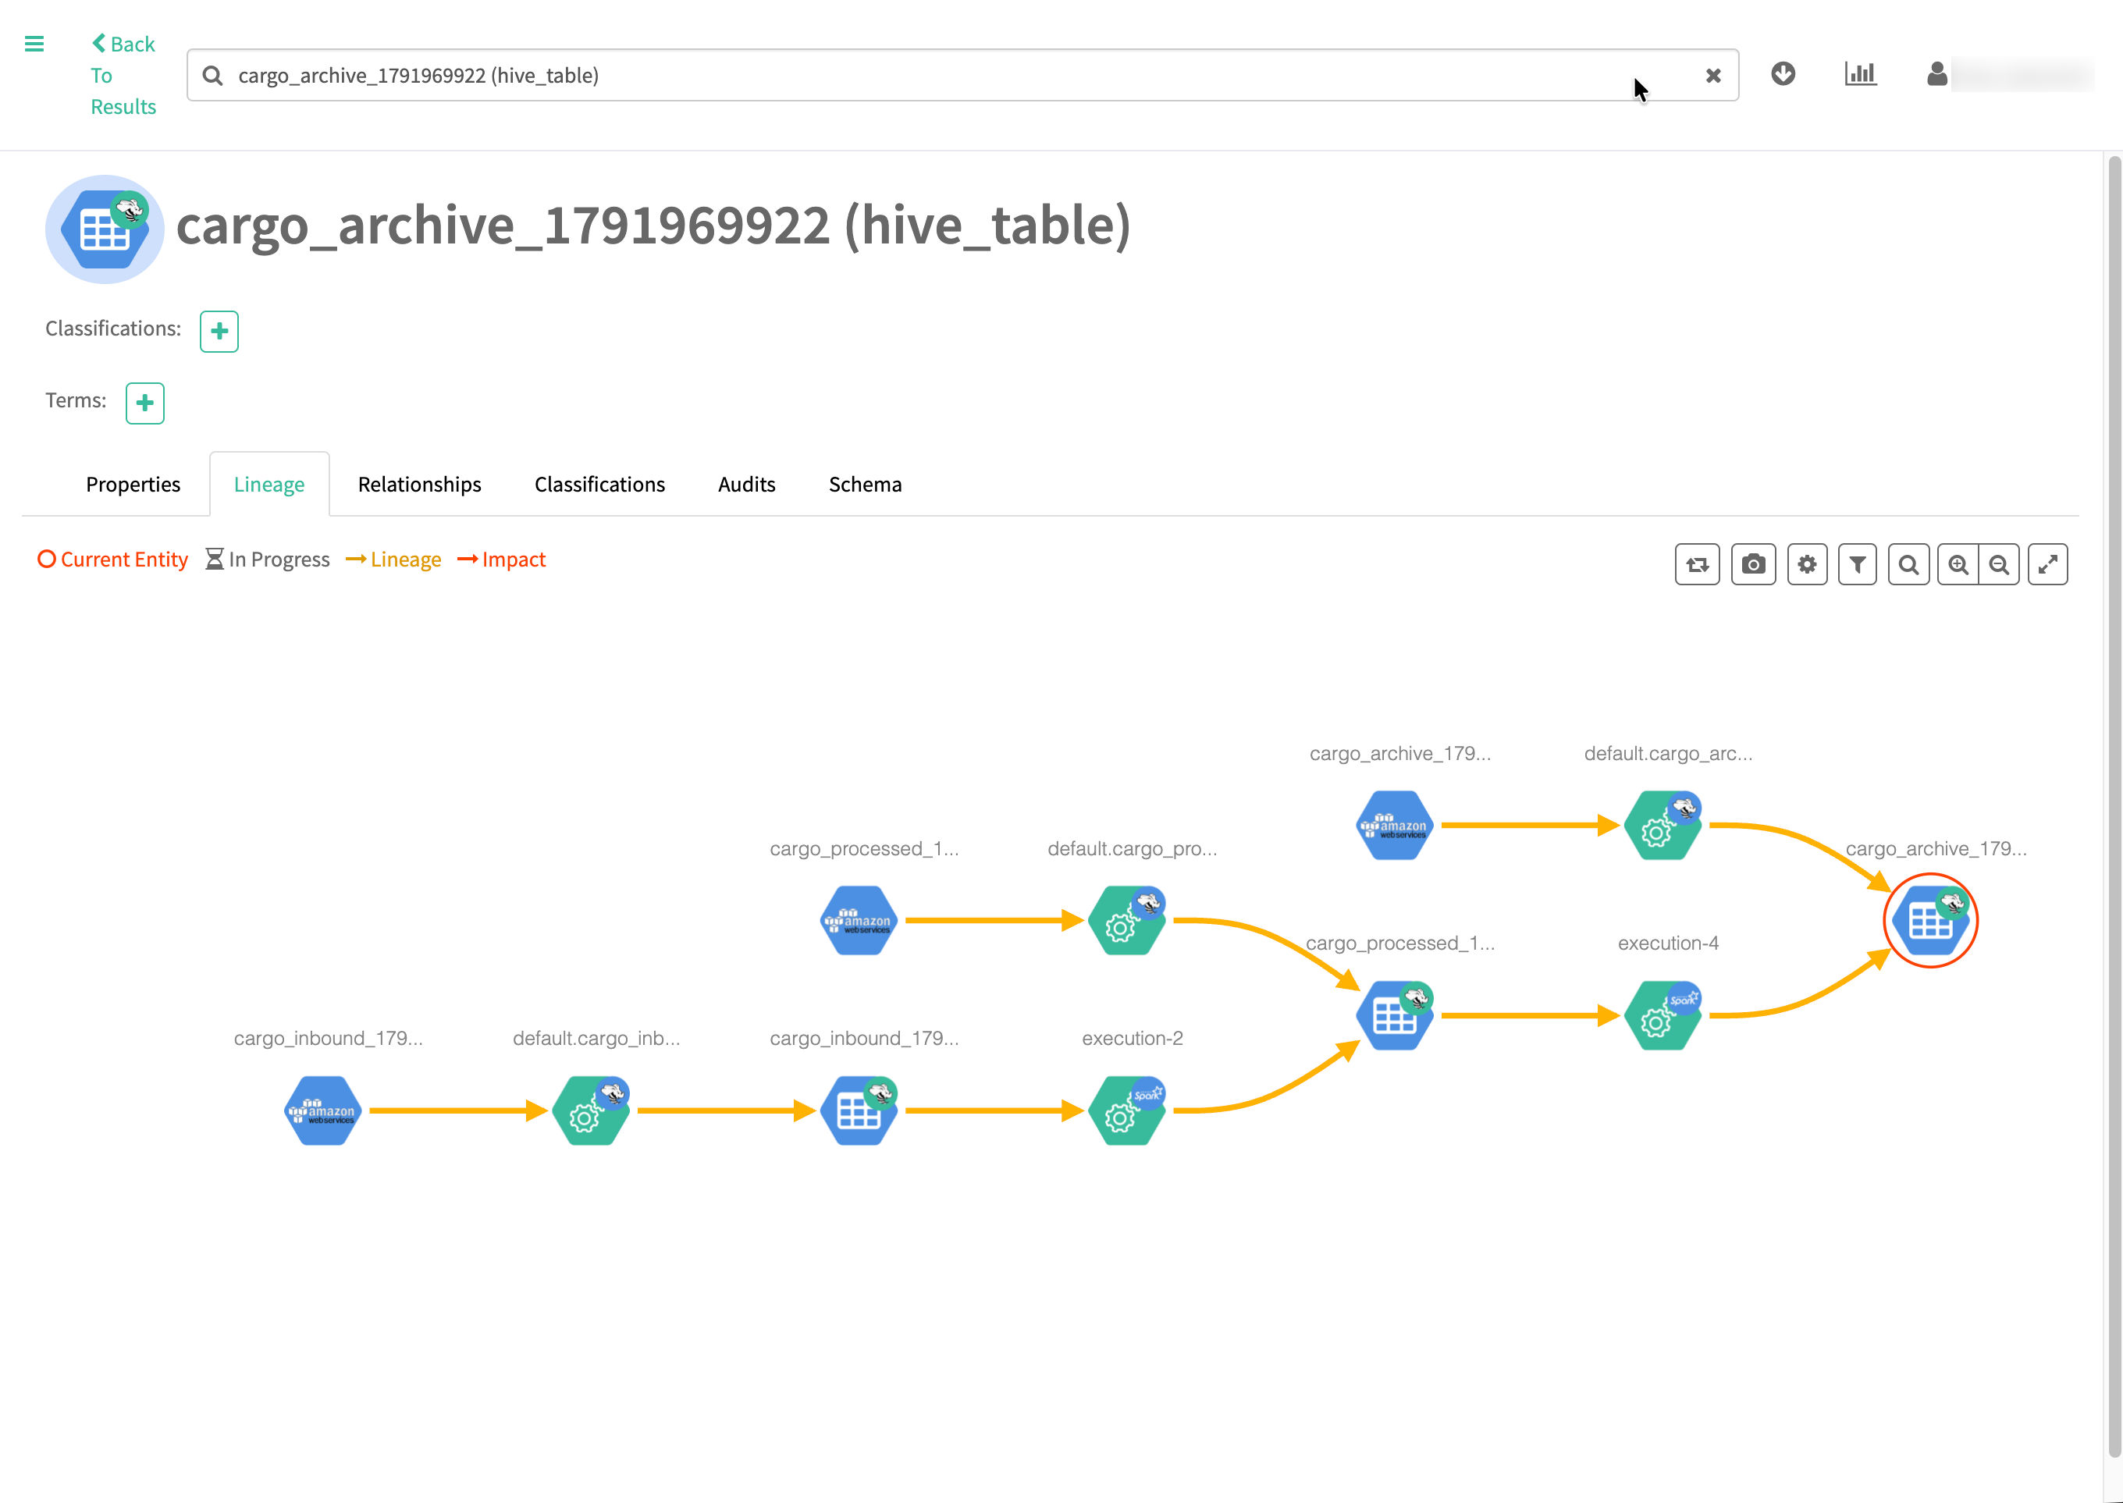Click the execution-4 node label
The image size is (2123, 1503).
1668,943
